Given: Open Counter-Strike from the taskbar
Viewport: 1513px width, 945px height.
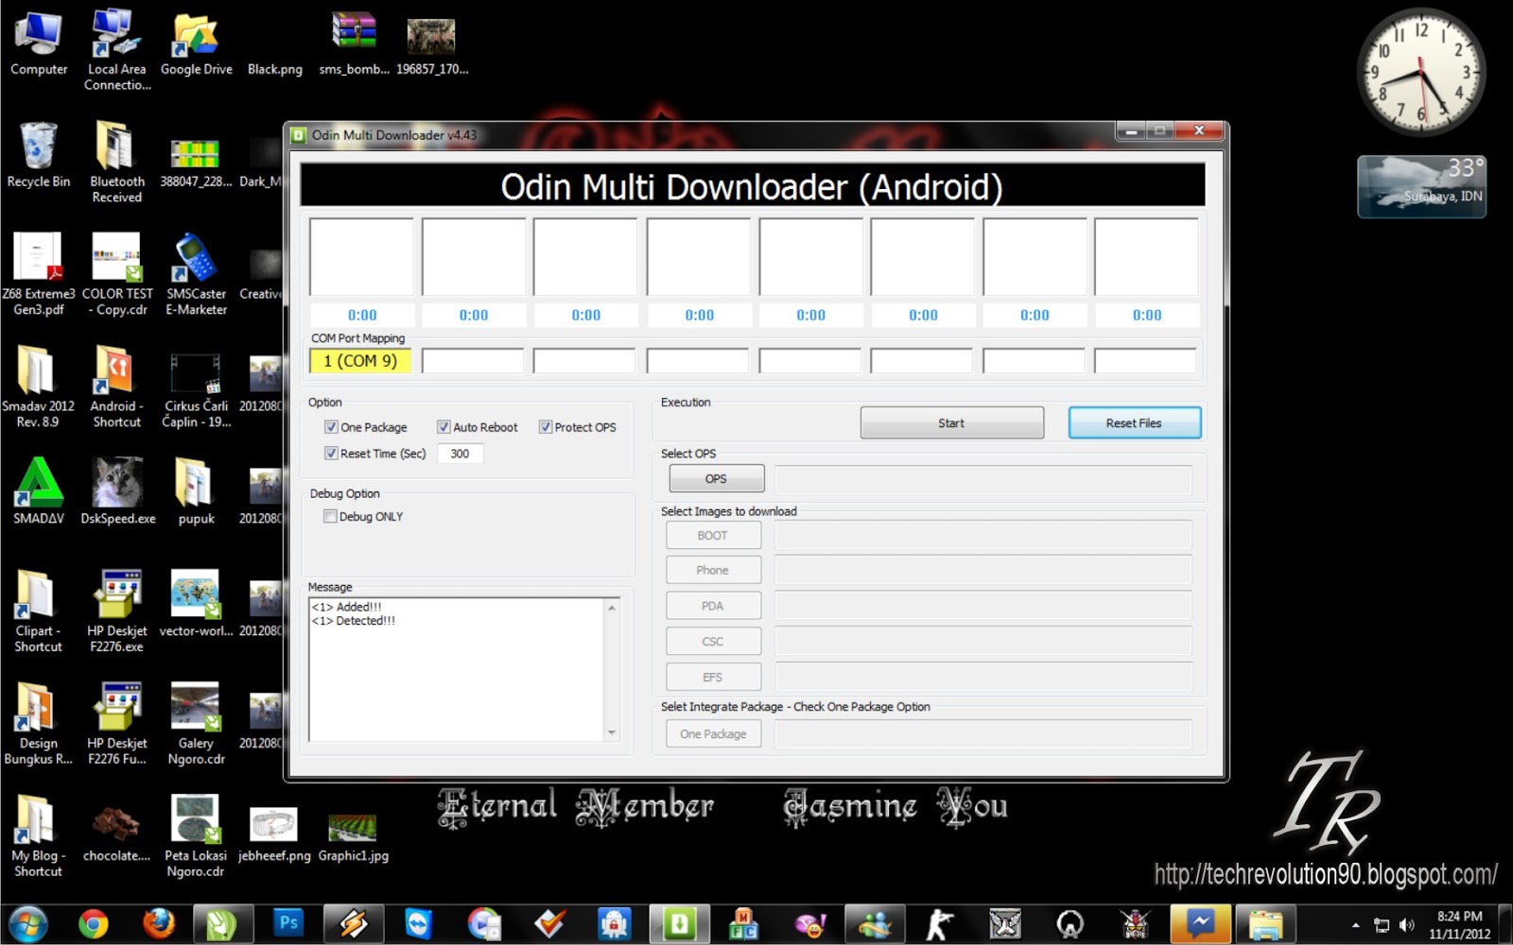Looking at the screenshot, I should 940,923.
